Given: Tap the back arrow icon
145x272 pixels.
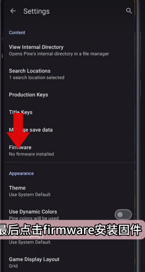Looking at the screenshot, I should click(13, 11).
